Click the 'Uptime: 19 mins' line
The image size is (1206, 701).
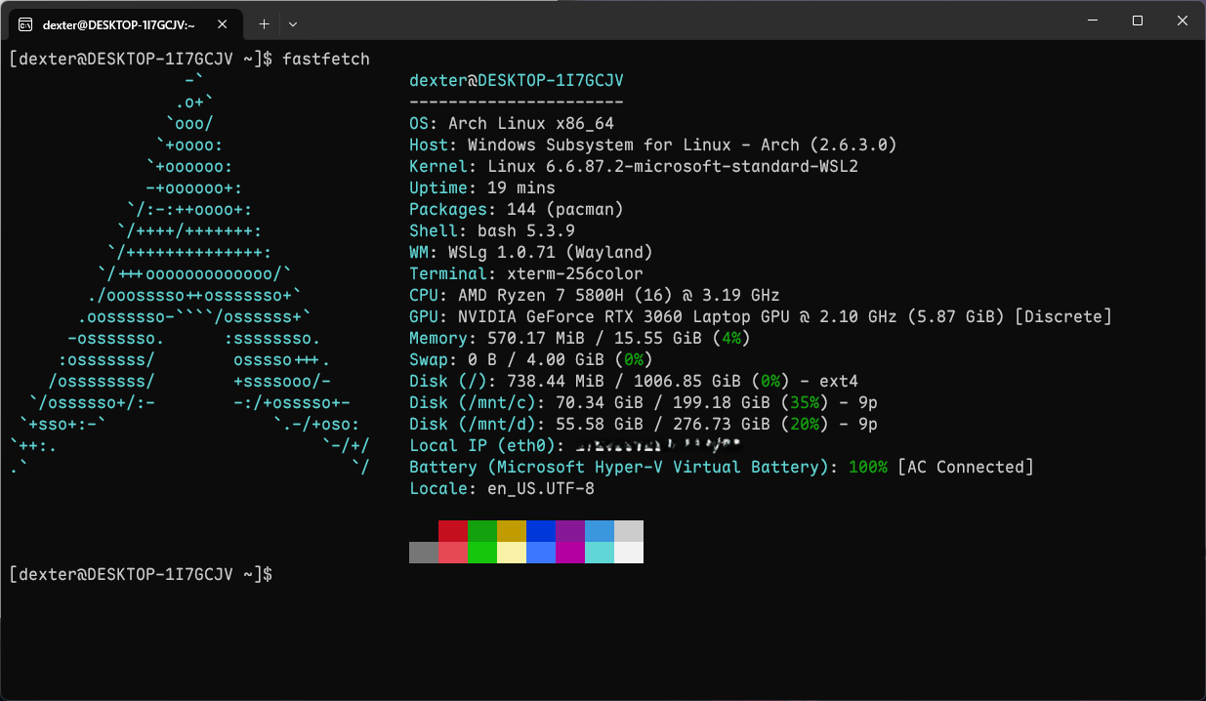pos(482,188)
